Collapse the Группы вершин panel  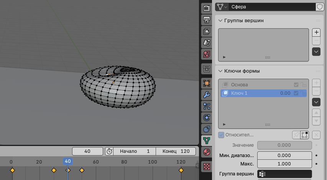point(220,21)
